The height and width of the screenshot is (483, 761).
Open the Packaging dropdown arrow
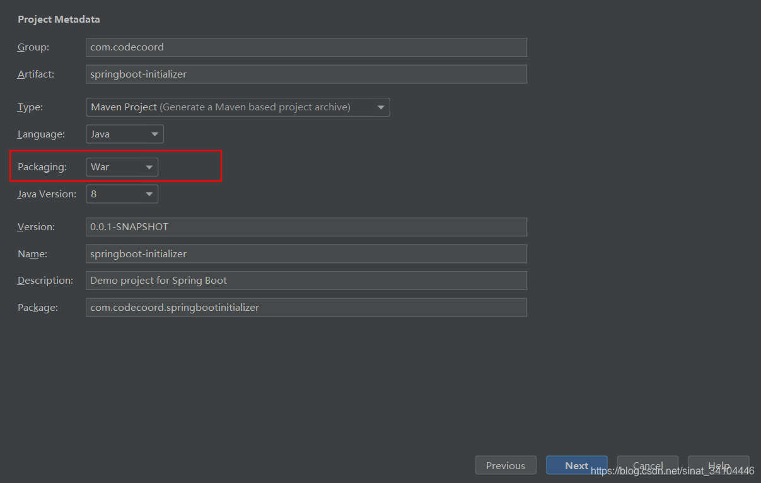(x=149, y=166)
